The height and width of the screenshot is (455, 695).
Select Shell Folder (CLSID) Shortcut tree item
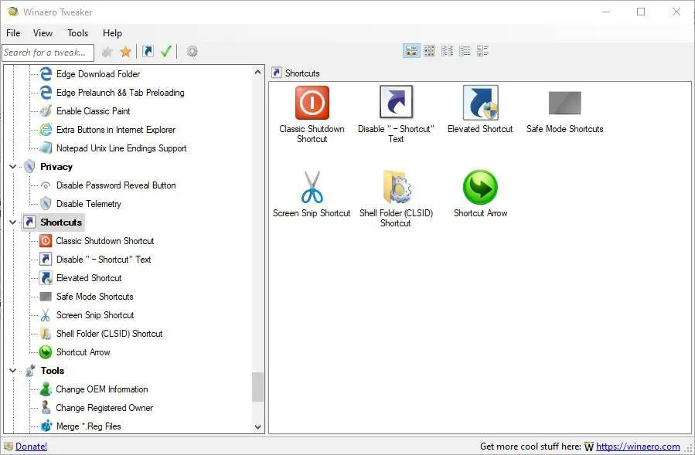tap(110, 334)
